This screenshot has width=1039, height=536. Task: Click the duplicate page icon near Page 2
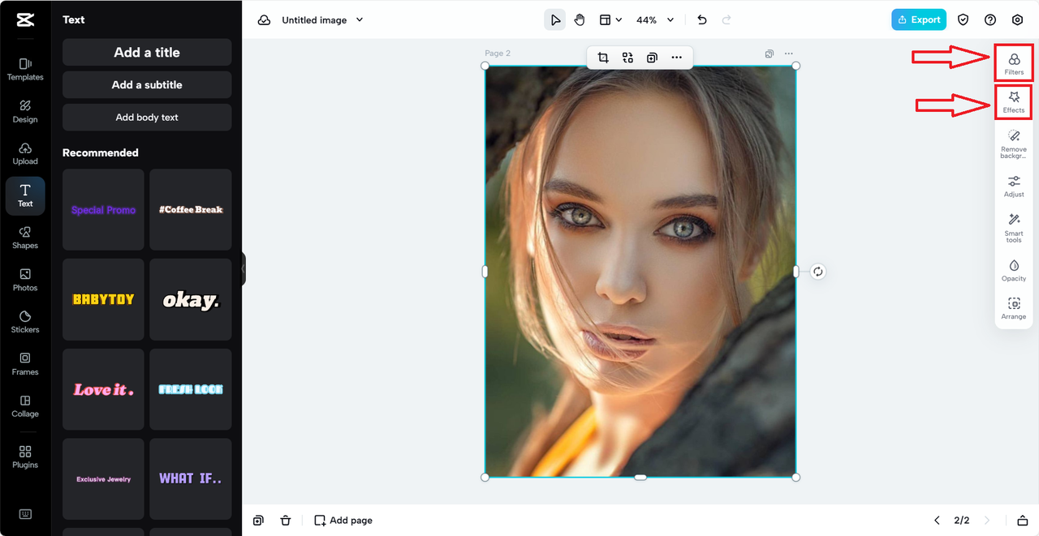point(769,54)
